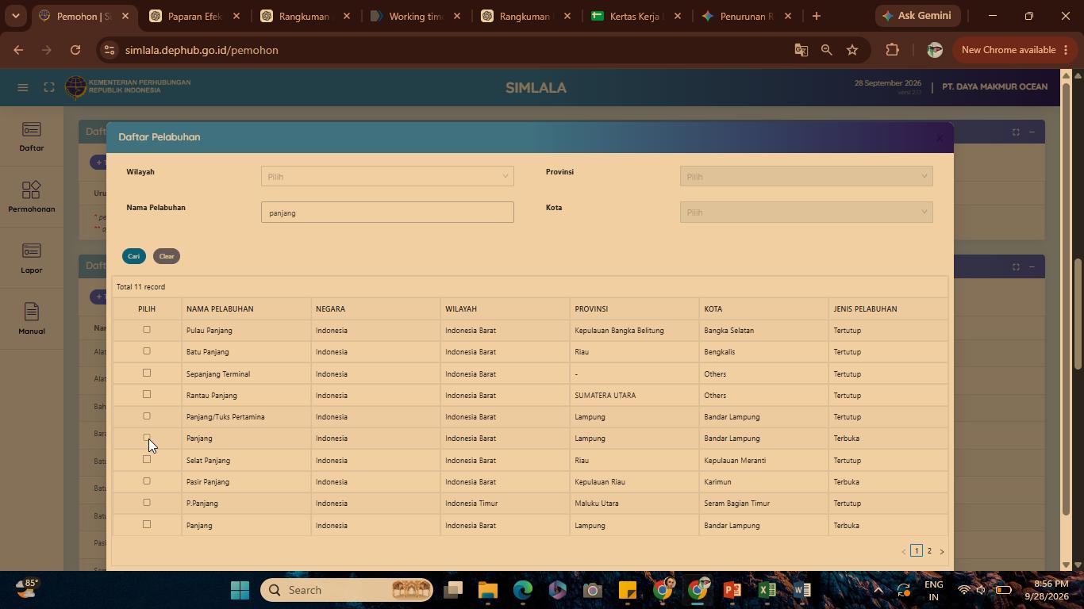Switch to the Working time browser tab
Image resolution: width=1084 pixels, height=609 pixels.
414,16
